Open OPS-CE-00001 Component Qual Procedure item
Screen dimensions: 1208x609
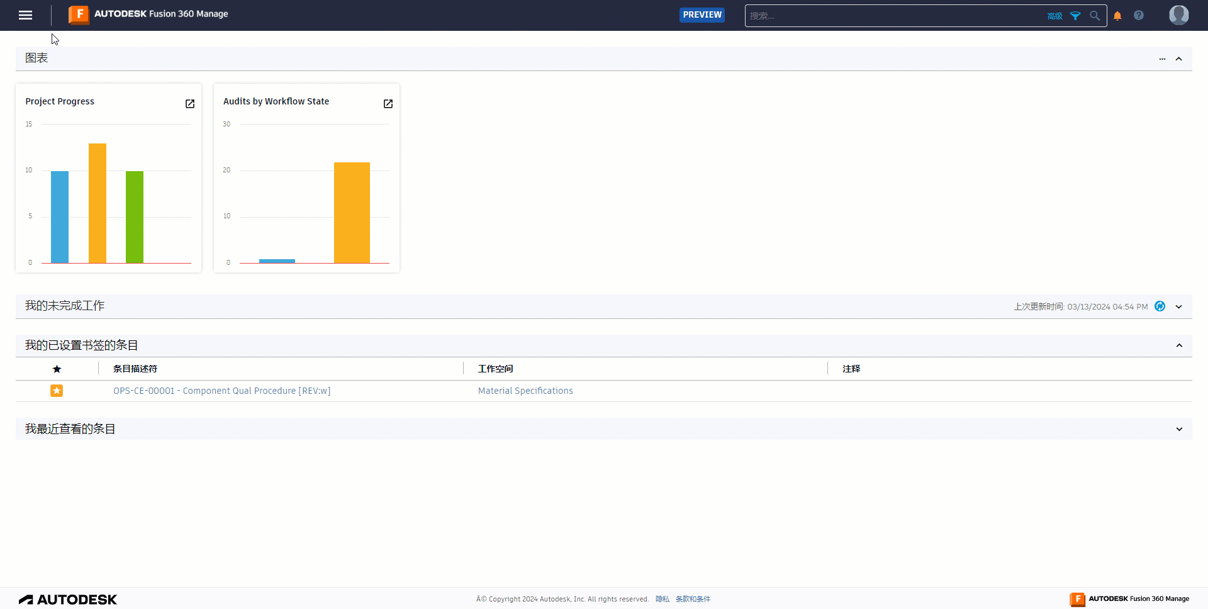pos(221,391)
